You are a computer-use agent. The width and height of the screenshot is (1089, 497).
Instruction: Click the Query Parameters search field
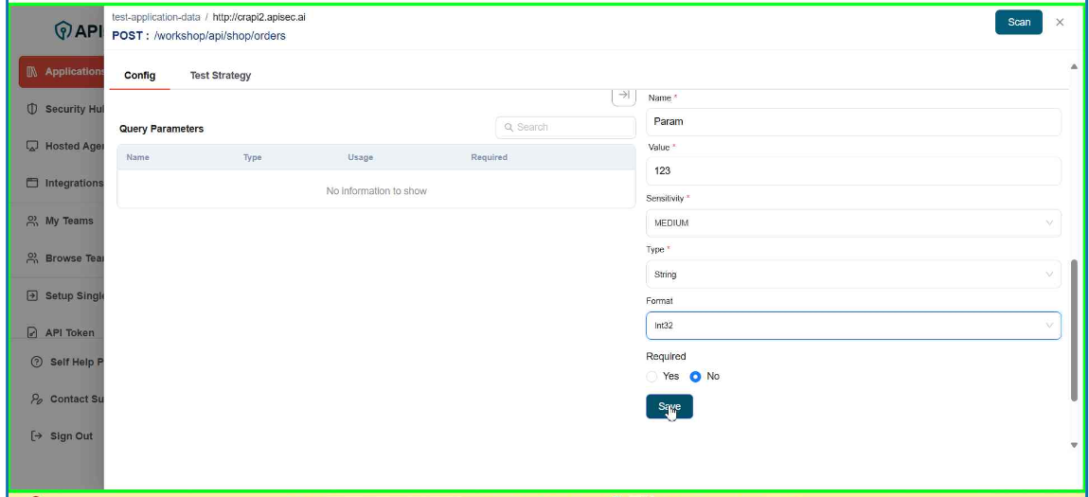[x=565, y=128]
